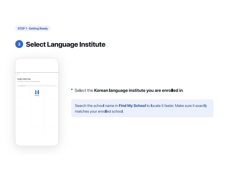Click the bold 'Find My School' text

point(132,106)
